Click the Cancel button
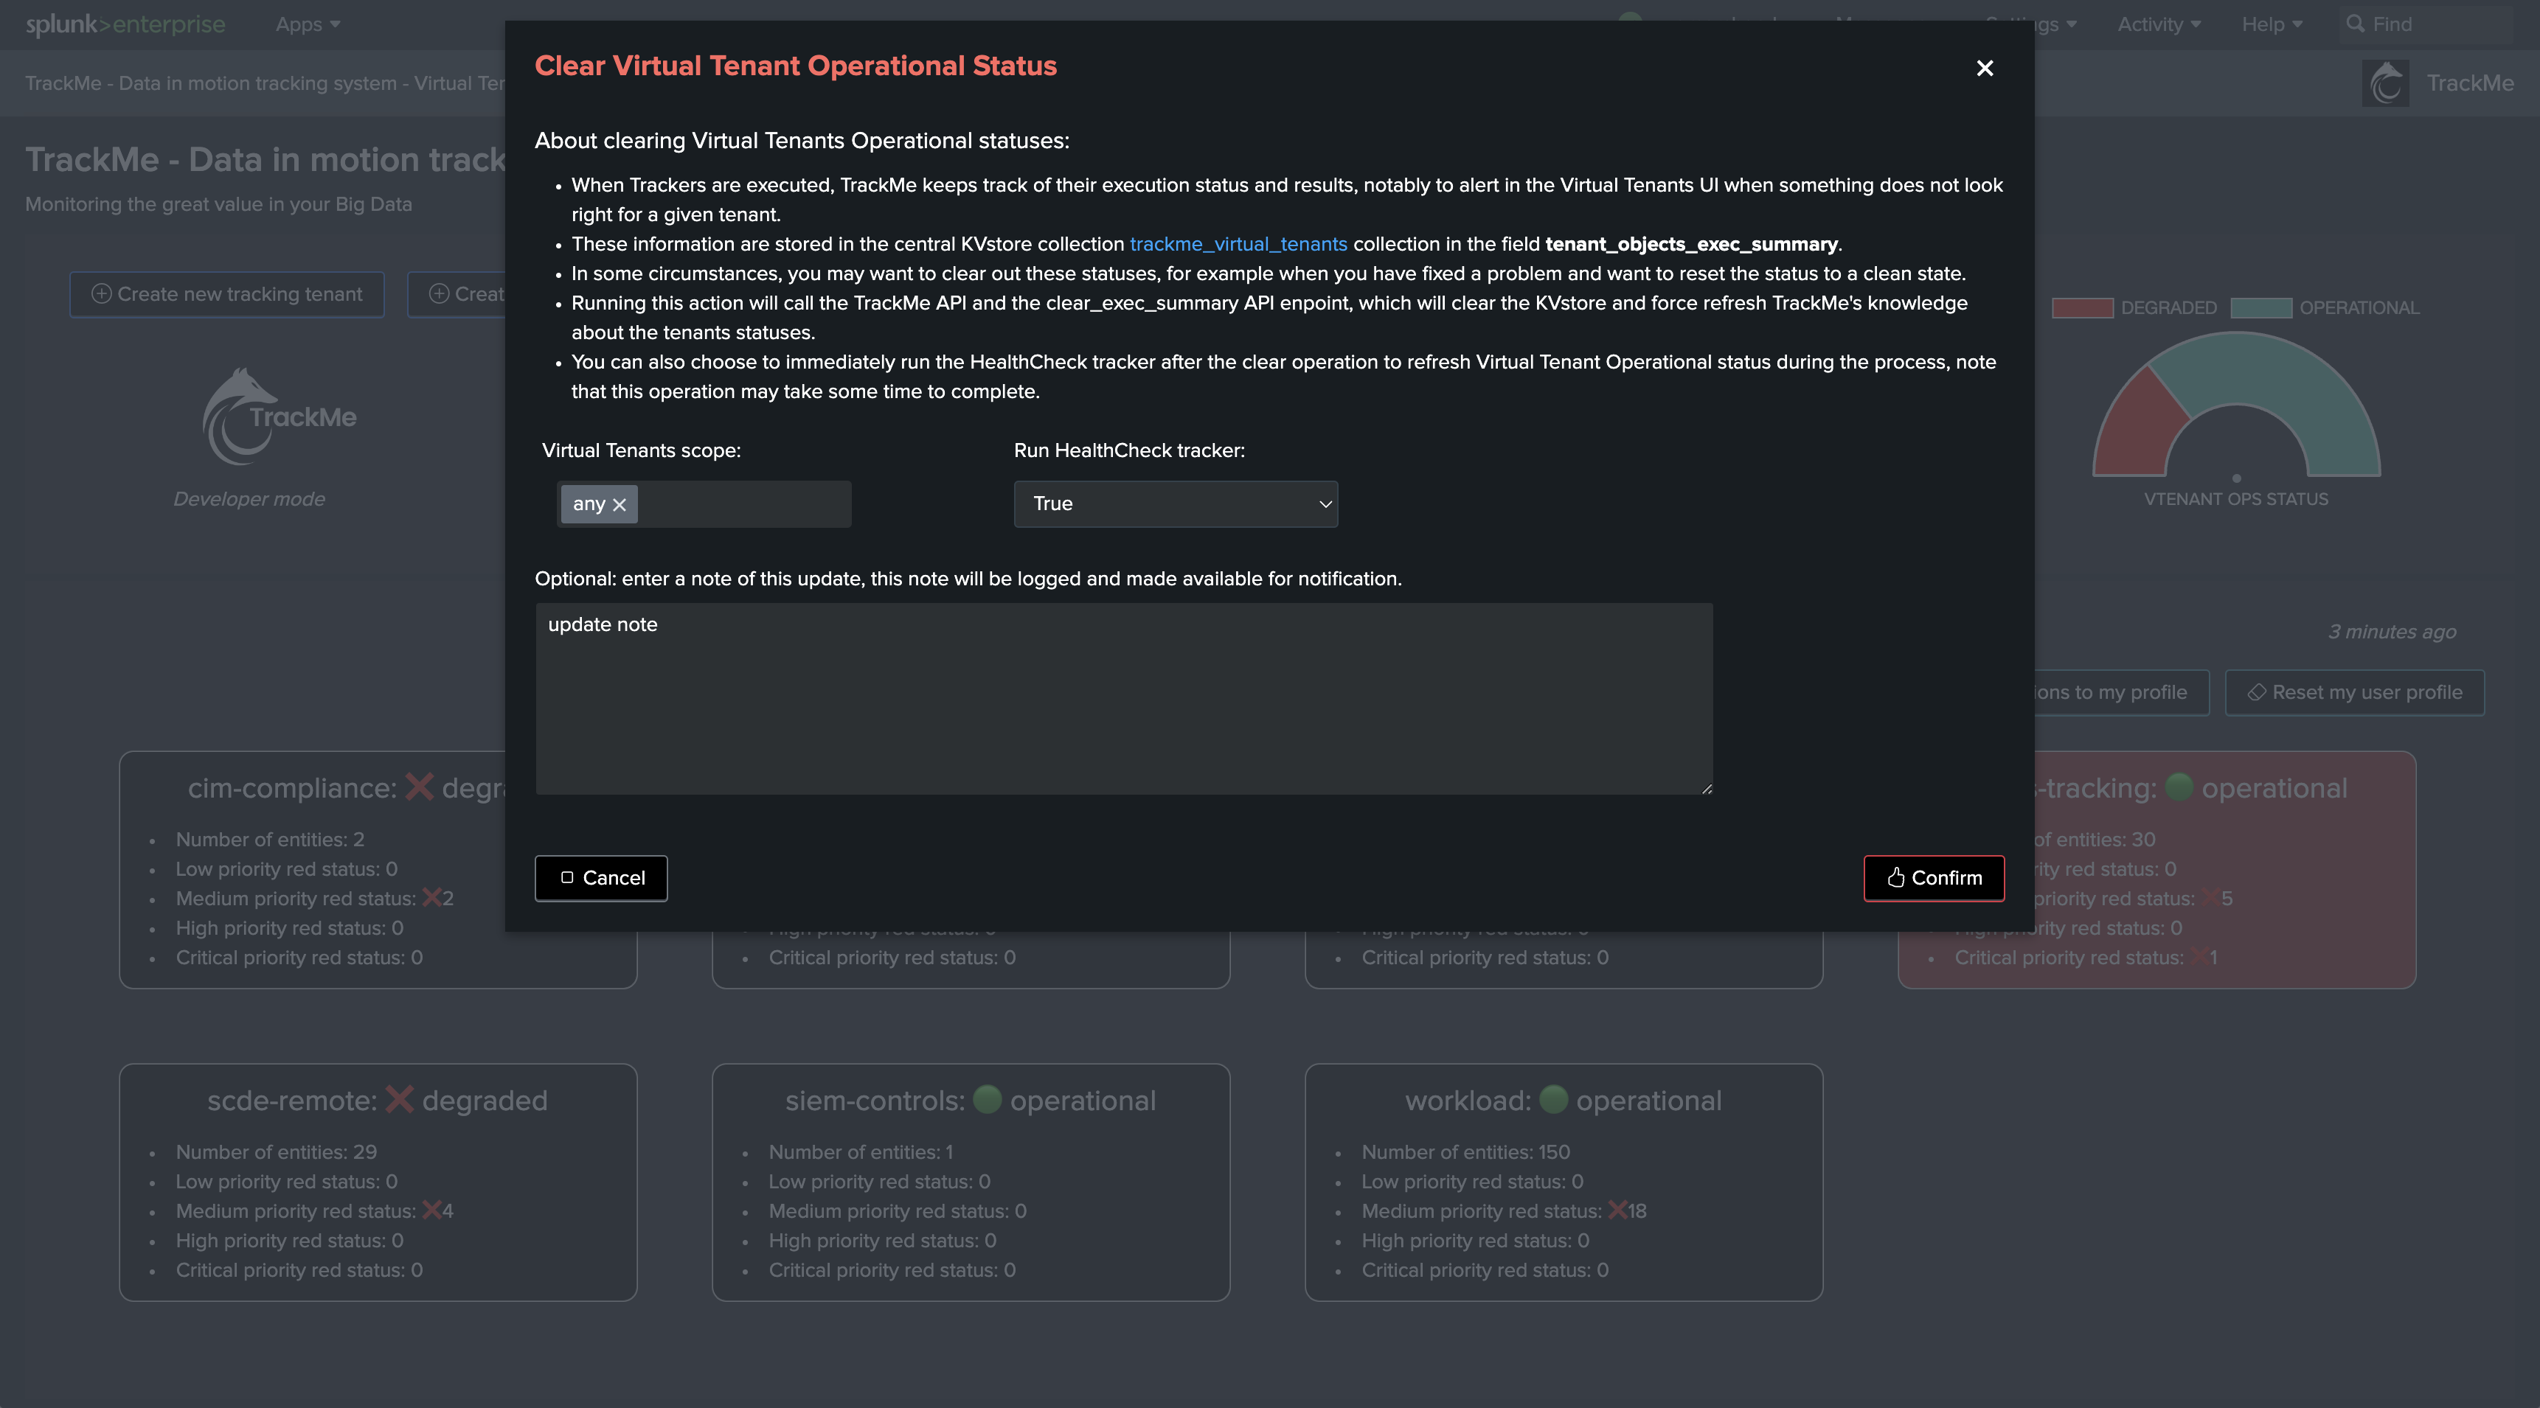The width and height of the screenshot is (2540, 1408). tap(600, 878)
